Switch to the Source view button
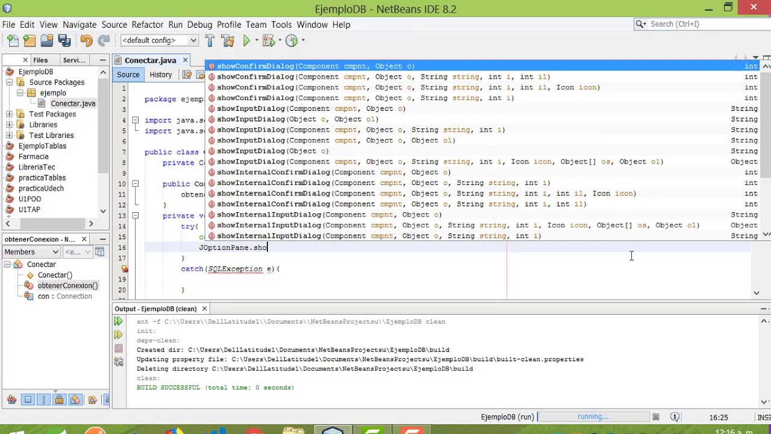The width and height of the screenshot is (771, 434). pyautogui.click(x=128, y=75)
